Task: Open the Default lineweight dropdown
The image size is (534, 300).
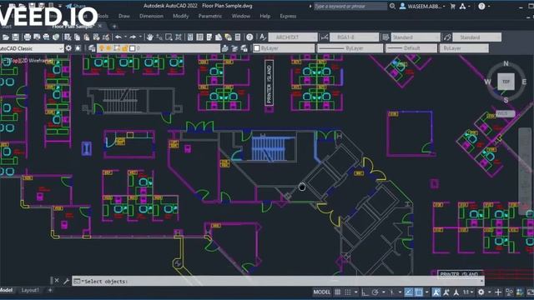Action: (411, 48)
